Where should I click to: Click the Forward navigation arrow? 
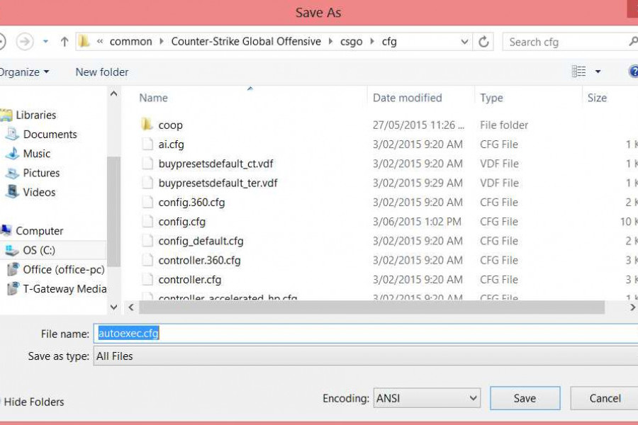click(x=25, y=42)
